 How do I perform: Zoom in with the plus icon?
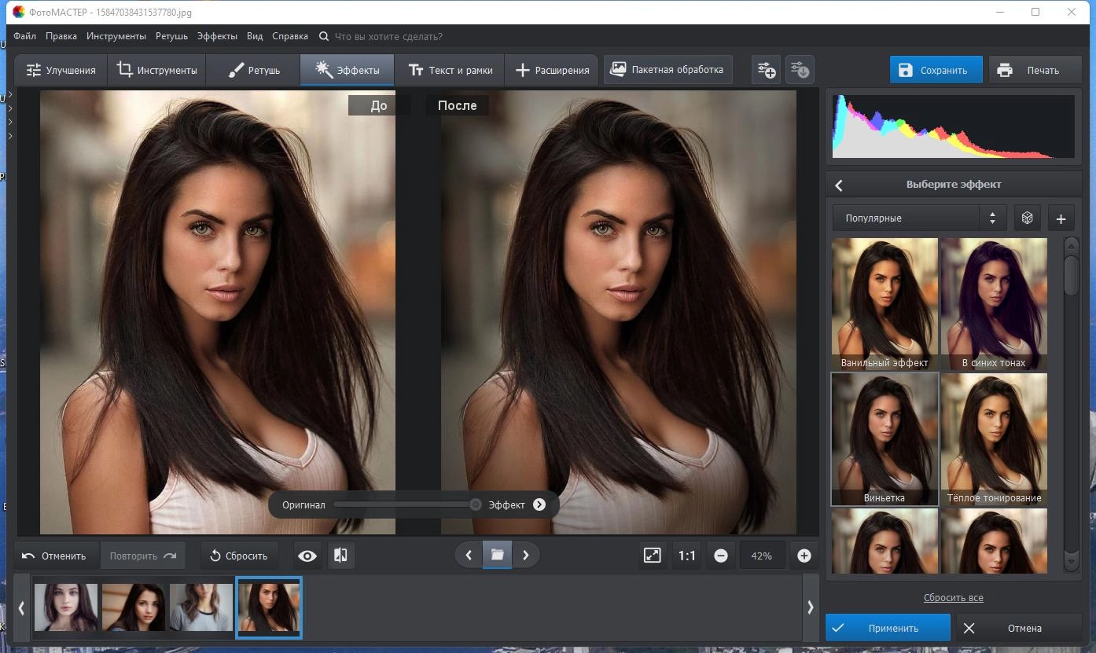[804, 556]
